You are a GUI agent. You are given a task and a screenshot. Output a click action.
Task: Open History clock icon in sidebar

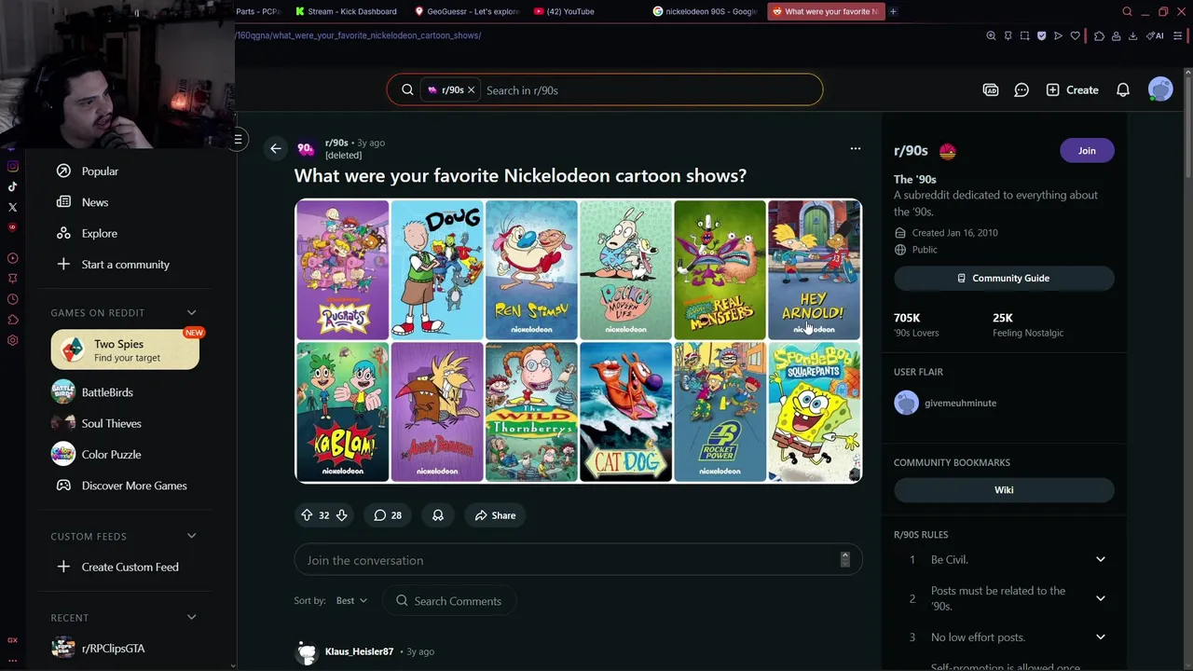coord(12,299)
